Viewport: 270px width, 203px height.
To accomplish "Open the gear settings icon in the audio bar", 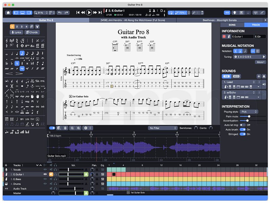I will (x=86, y=128).
